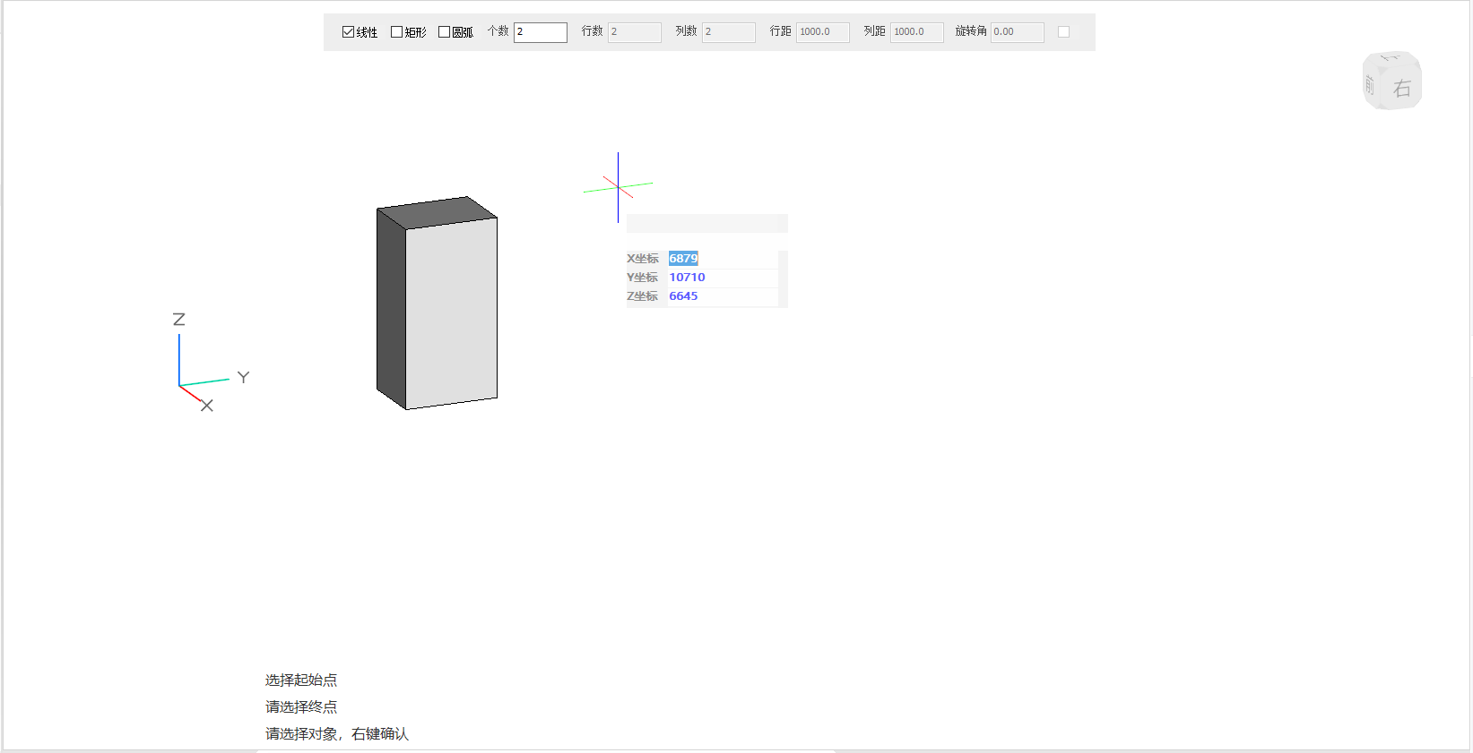
Task: Click the dark left side face of box
Action: [x=391, y=309]
